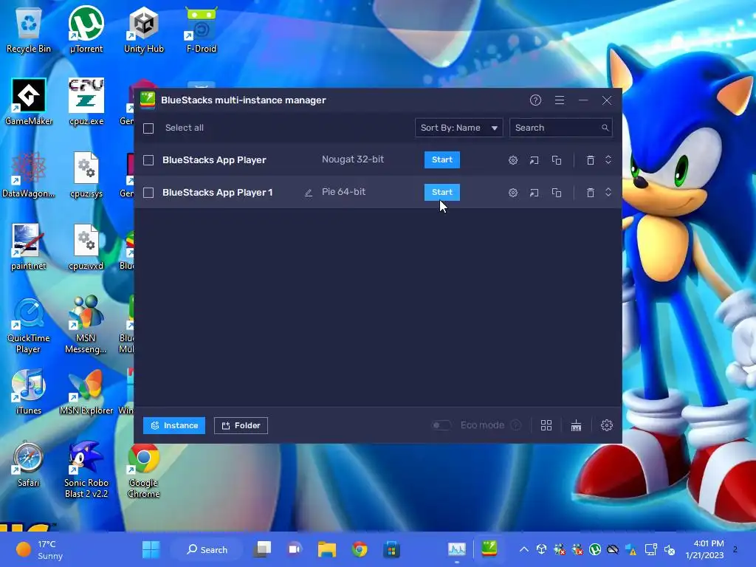Image resolution: width=756 pixels, height=567 pixels.
Task: Open the help question mark icon
Action: click(535, 100)
